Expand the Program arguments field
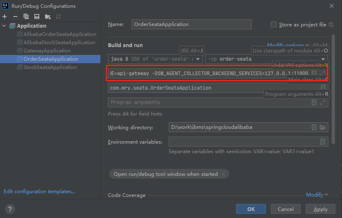 (x=323, y=102)
